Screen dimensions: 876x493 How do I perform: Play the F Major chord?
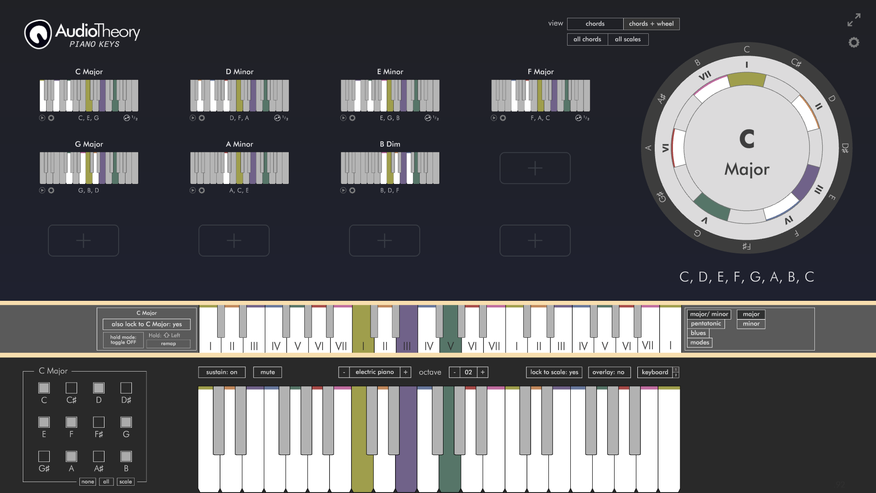point(494,118)
